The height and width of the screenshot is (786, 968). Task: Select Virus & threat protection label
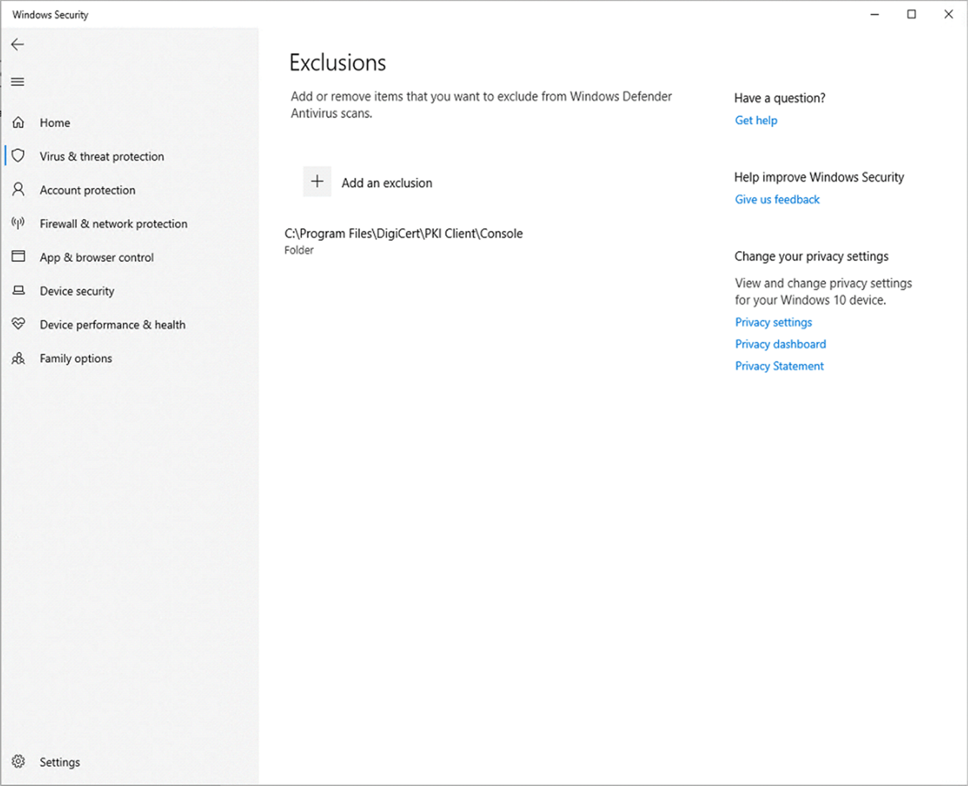point(102,156)
